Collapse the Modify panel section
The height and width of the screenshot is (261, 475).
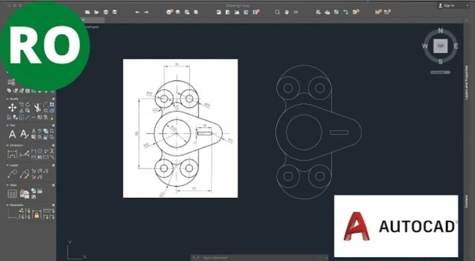tap(7, 98)
